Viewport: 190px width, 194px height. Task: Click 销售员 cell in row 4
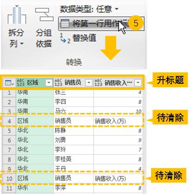(x=74, y=121)
